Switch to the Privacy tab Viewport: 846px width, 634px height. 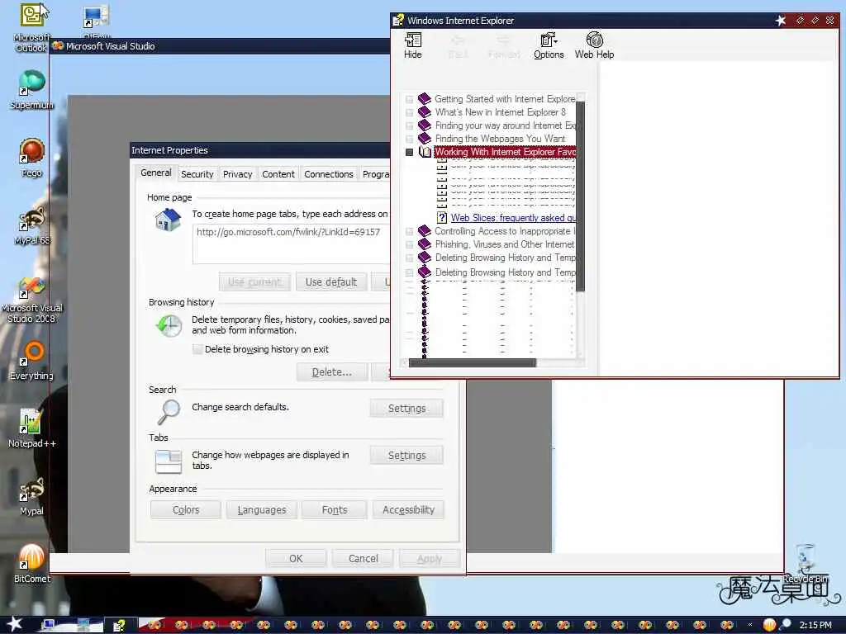(x=237, y=174)
